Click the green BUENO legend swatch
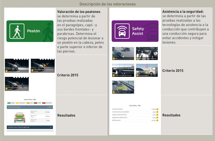215x141 pixels. click(x=9, y=103)
